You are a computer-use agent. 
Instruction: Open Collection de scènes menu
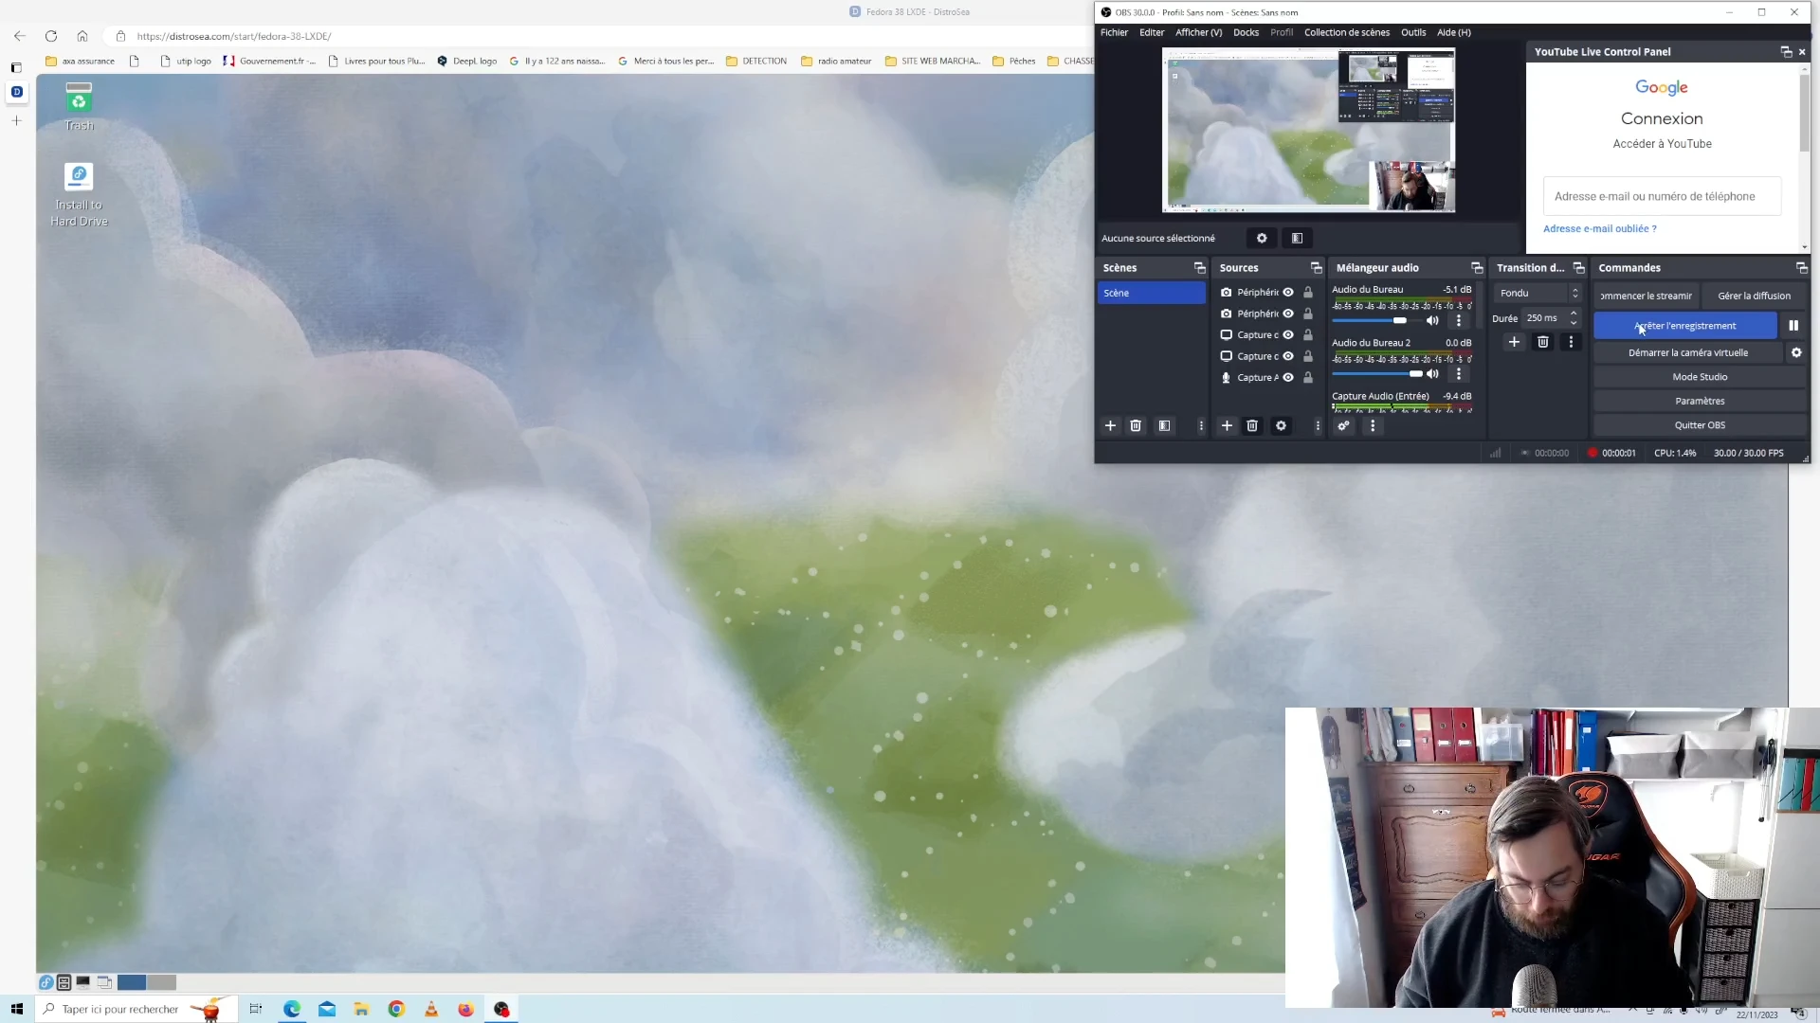click(1346, 32)
